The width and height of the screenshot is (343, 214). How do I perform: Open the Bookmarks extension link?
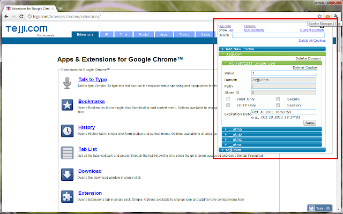92,101
